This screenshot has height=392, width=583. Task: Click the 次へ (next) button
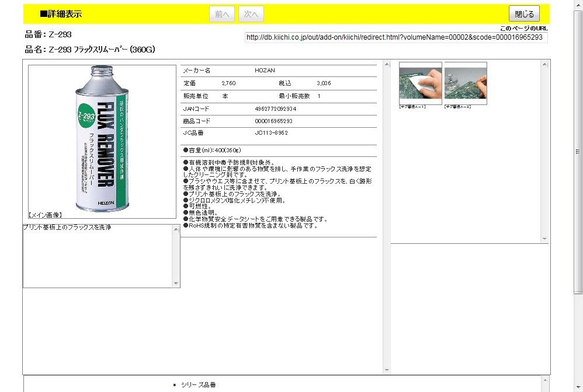[251, 14]
